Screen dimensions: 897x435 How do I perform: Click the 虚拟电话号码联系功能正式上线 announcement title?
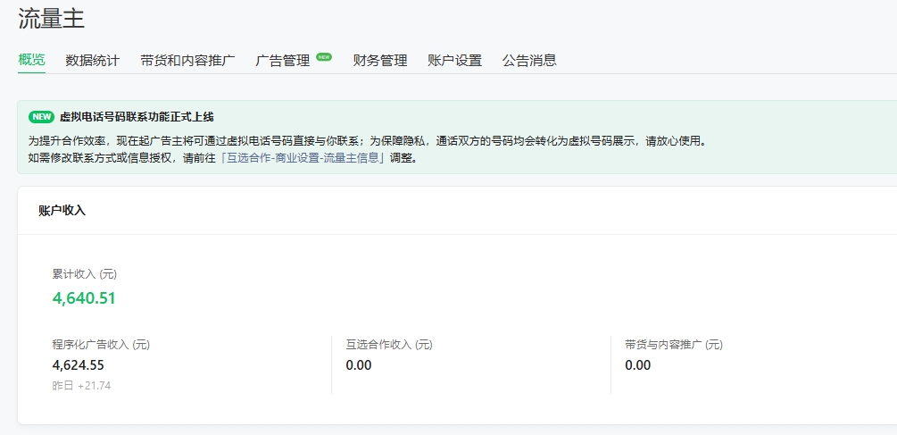click(x=137, y=117)
